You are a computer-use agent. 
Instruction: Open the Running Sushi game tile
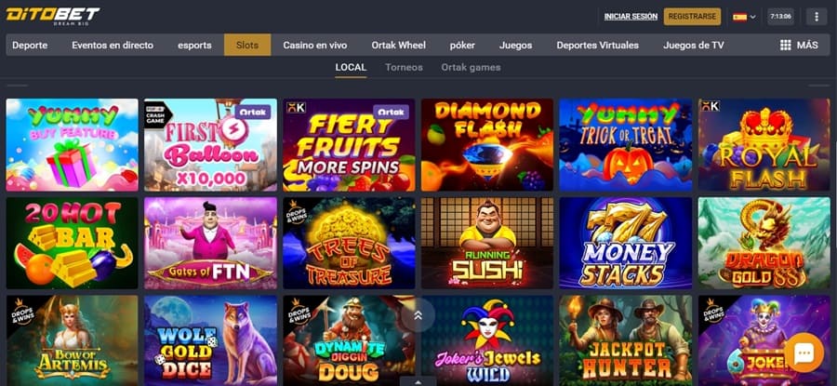pyautogui.click(x=487, y=243)
